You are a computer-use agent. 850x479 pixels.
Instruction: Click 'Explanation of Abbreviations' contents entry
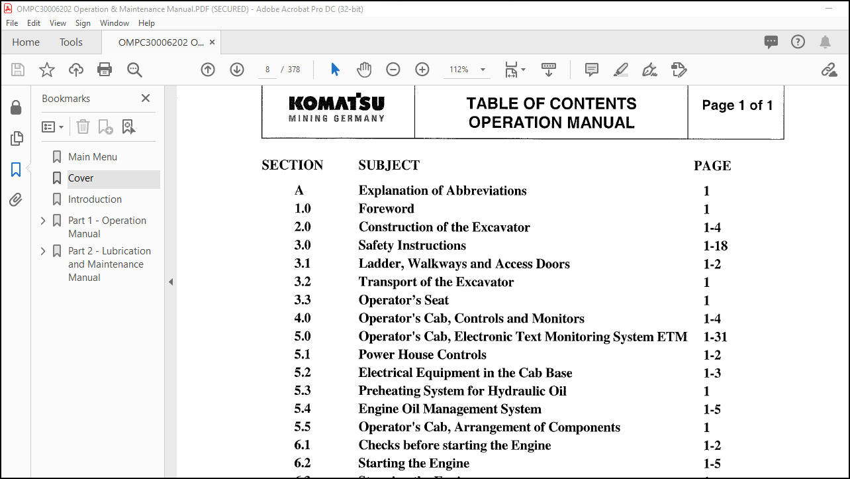tap(443, 191)
